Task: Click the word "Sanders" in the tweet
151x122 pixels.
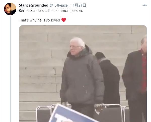Action: (x=37, y=11)
